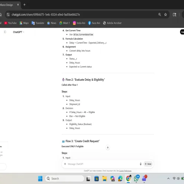This screenshot has width=184, height=184.
Task: Start Voice mode button
Action: point(148,164)
